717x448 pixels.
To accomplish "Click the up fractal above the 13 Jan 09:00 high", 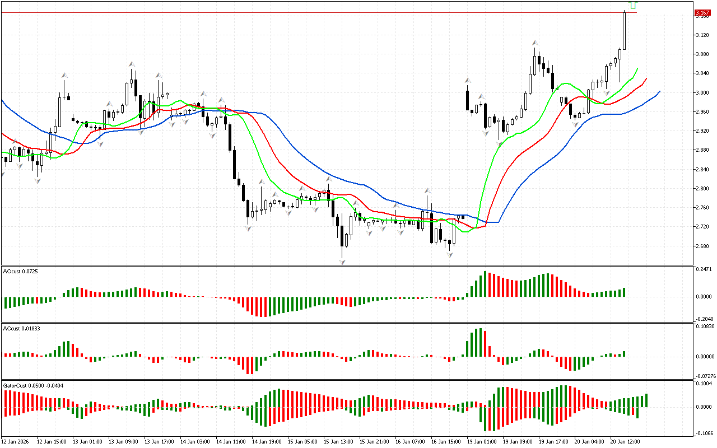I will [x=132, y=64].
